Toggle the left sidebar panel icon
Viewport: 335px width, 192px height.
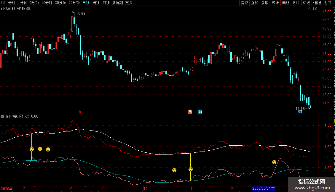point(4,3)
